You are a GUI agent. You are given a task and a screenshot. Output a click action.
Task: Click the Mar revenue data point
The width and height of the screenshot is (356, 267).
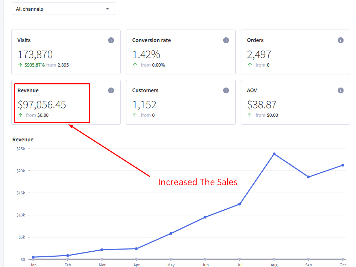(x=102, y=250)
